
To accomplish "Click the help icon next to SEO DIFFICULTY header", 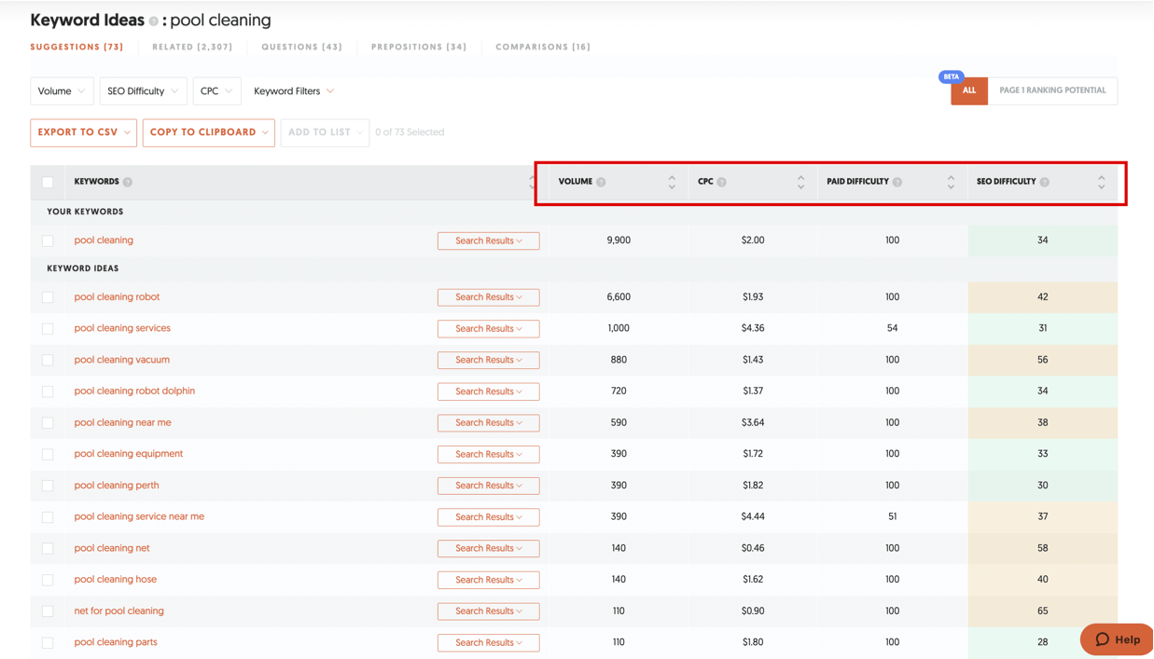I will pyautogui.click(x=1045, y=182).
